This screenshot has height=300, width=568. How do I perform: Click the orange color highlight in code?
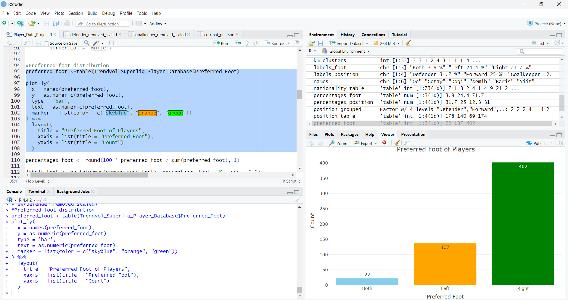click(147, 113)
